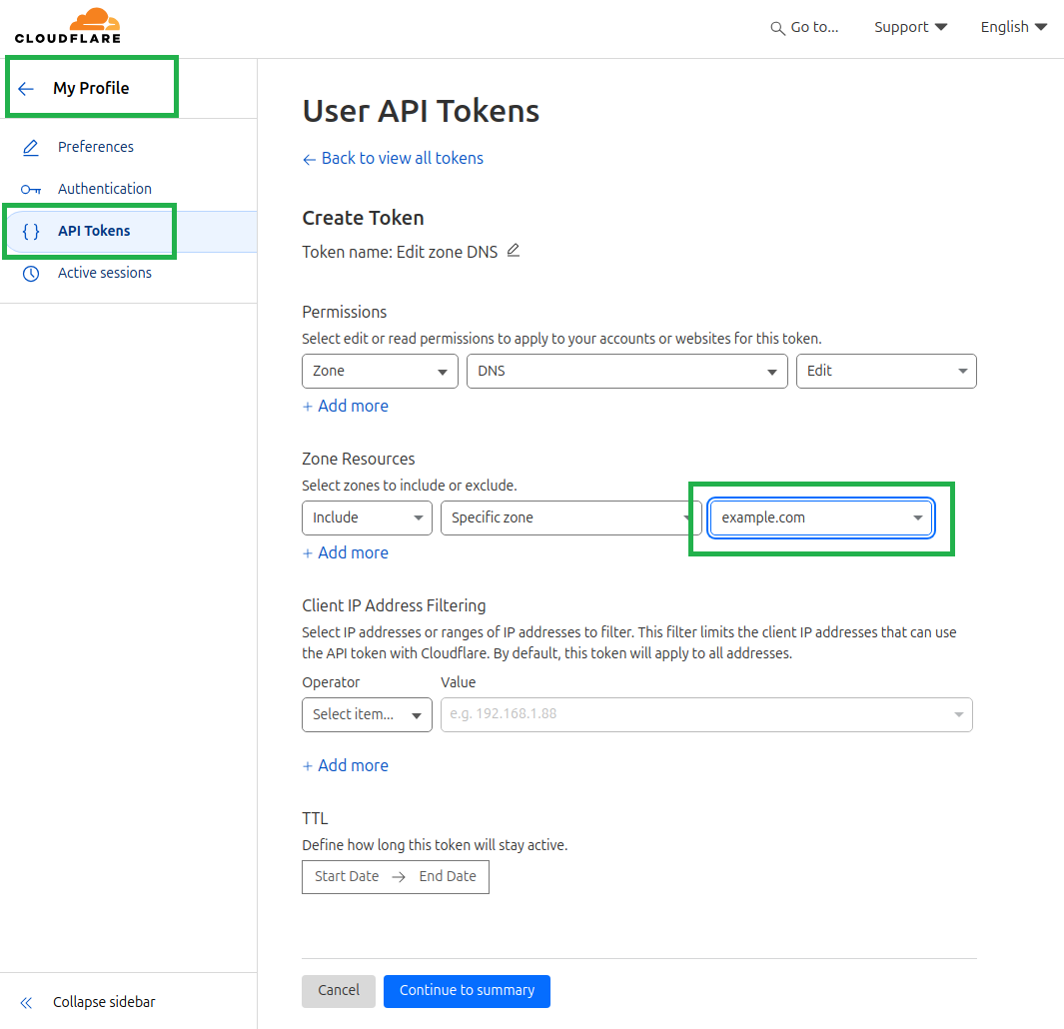Click the TTL Start Date field
The image size is (1064, 1029).
point(347,877)
